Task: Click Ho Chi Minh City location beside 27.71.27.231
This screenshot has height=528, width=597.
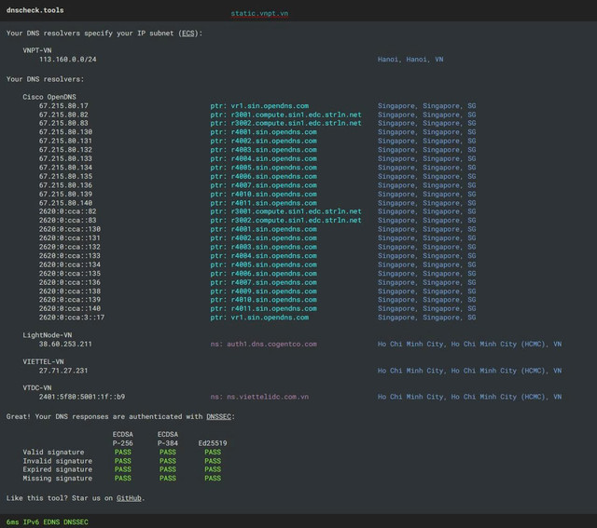Action: coord(469,371)
